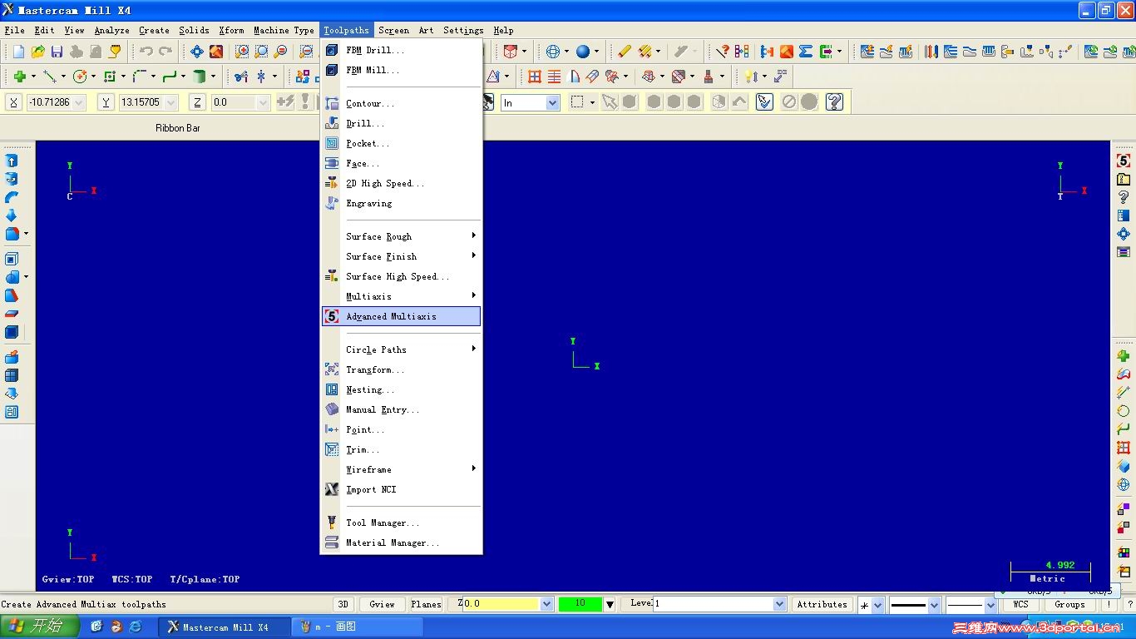Open the X coordinate value dropdown
1136x639 pixels.
pos(79,102)
